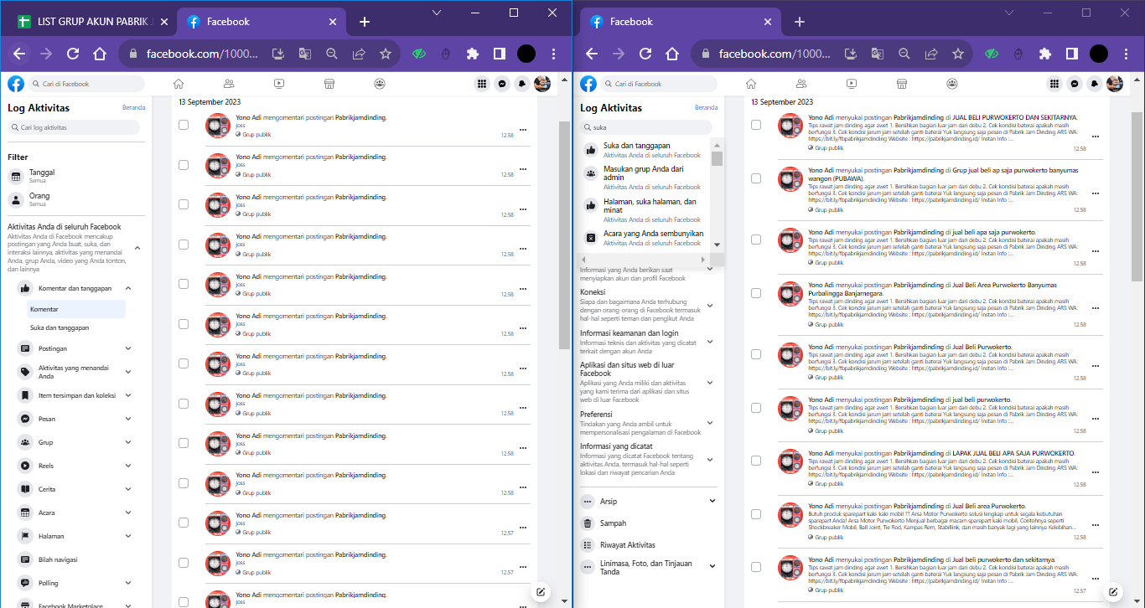Tick checkbox for 'jual beli purwokerto dan sekitarnya' post
The height and width of the screenshot is (608, 1145).
point(756,567)
